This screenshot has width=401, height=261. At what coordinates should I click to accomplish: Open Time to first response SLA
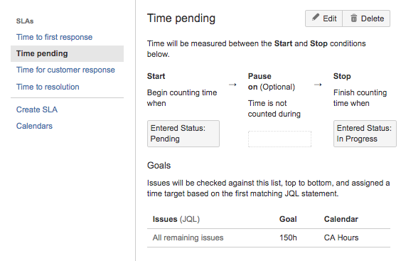point(54,37)
